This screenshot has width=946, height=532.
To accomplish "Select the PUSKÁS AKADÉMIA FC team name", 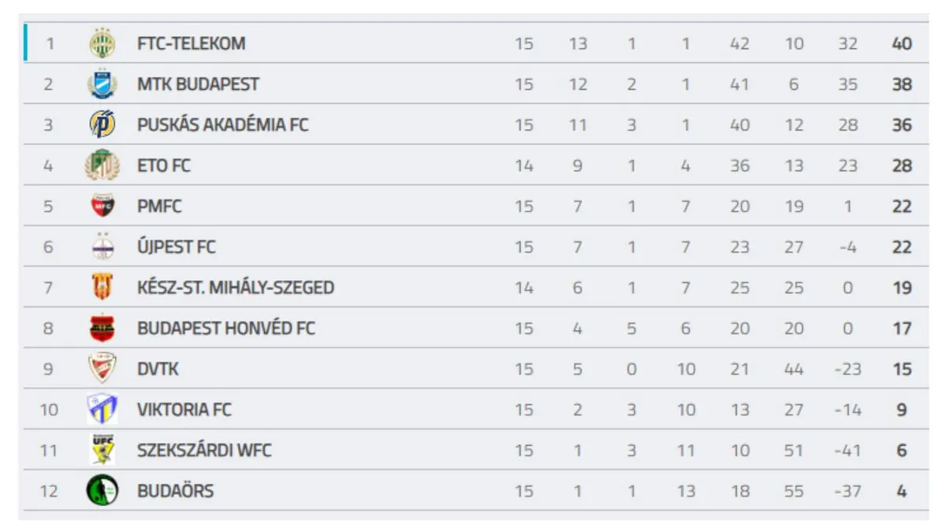I will pos(223,125).
